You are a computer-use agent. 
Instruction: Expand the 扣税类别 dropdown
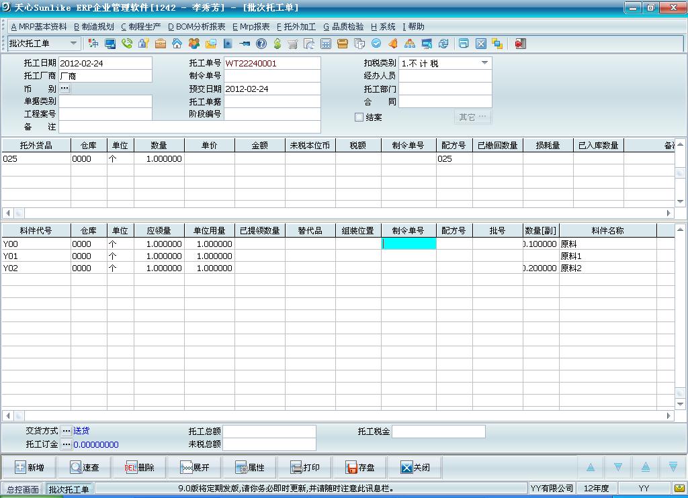[x=484, y=63]
